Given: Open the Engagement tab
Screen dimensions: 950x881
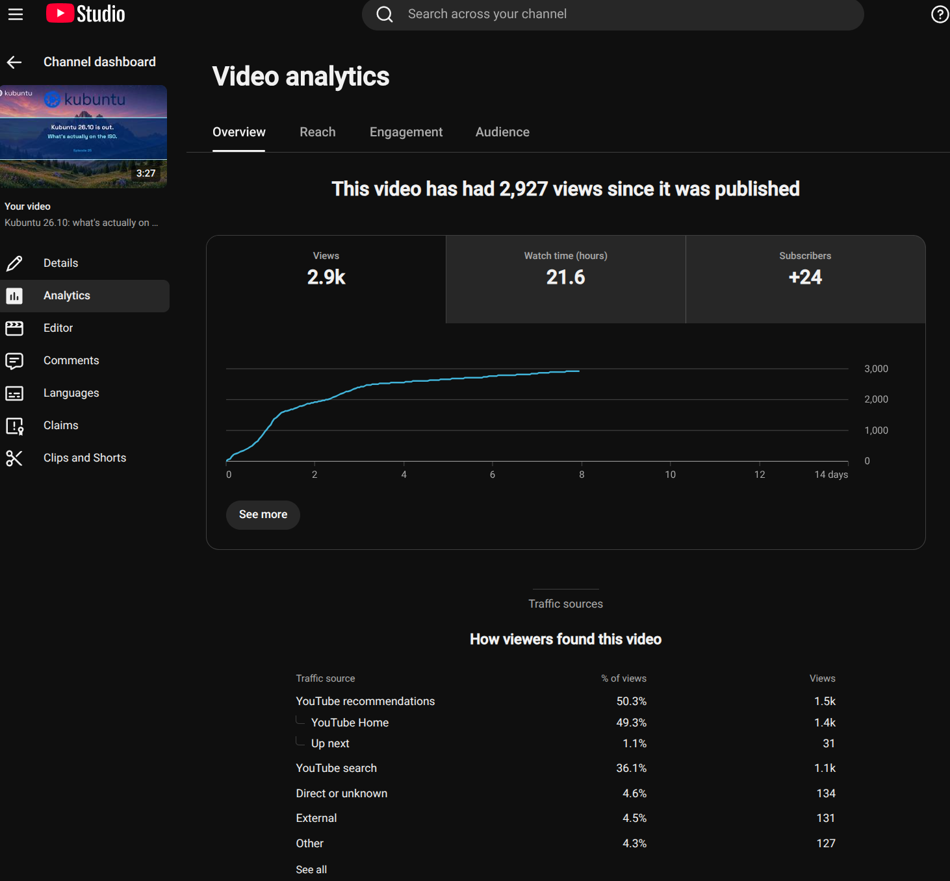Looking at the screenshot, I should [406, 132].
